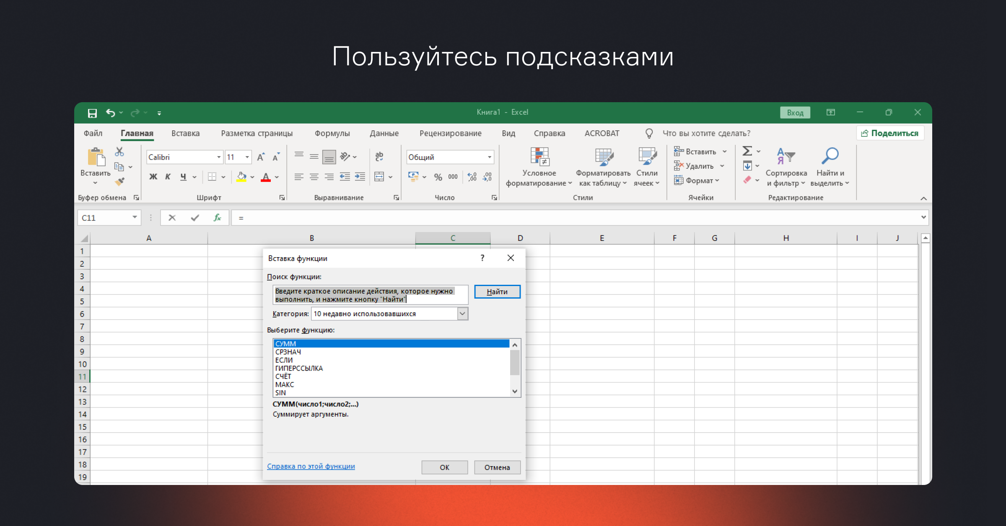The height and width of the screenshot is (526, 1006).
Task: Toggle underline Ч formatting
Action: [183, 177]
